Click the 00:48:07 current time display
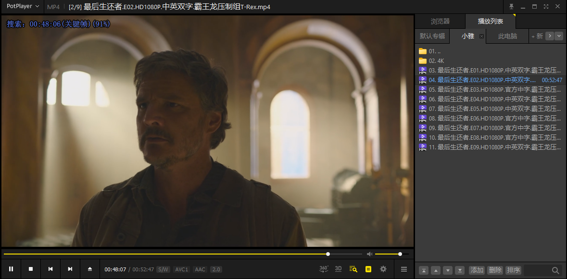Image resolution: width=567 pixels, height=279 pixels. point(115,269)
